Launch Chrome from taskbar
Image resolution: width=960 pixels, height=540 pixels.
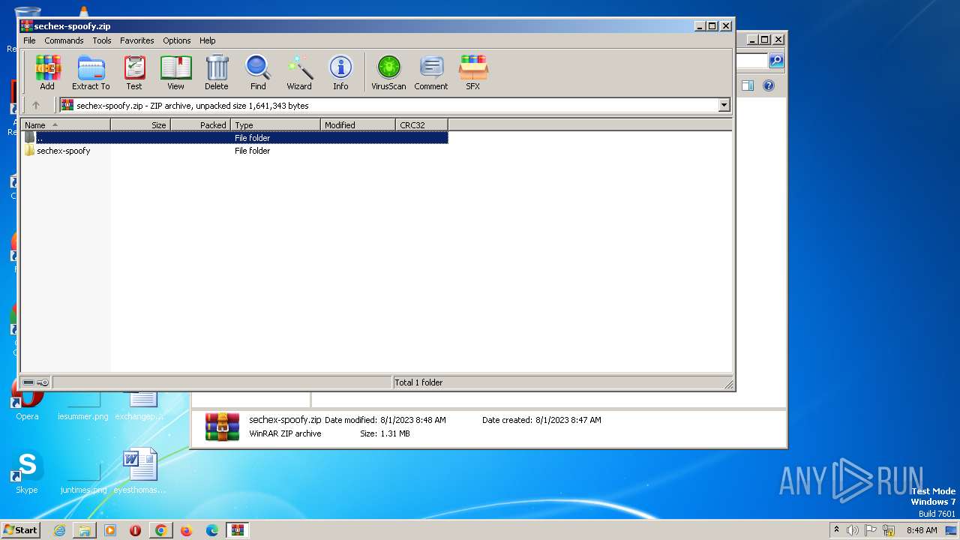click(x=161, y=530)
